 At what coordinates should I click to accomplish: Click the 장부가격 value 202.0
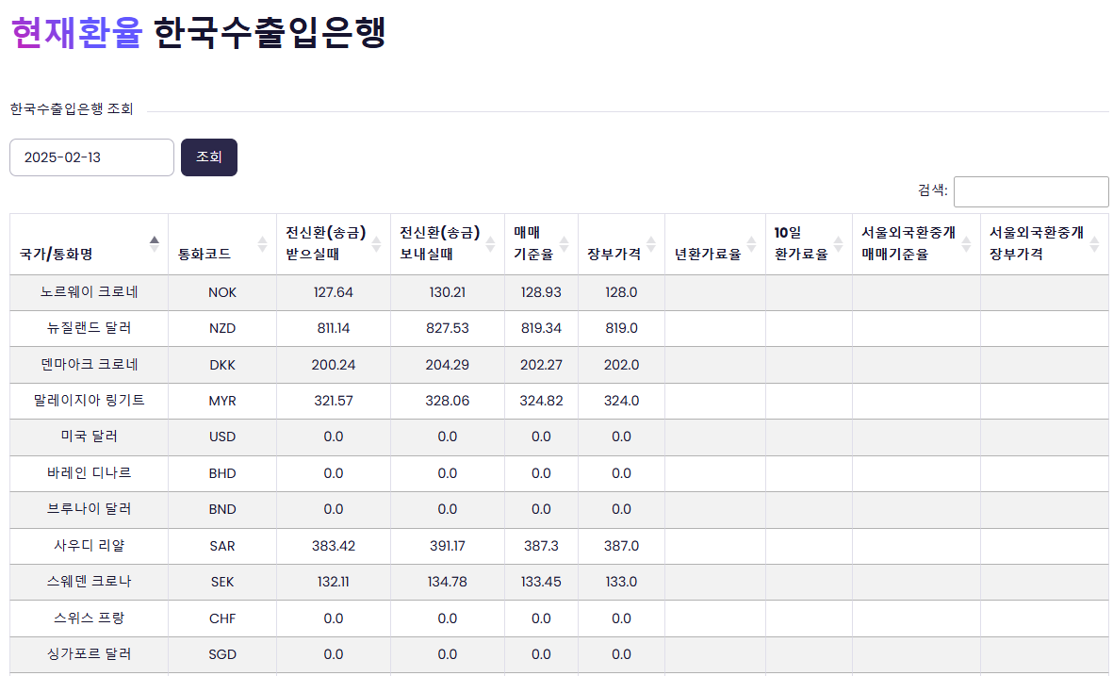click(x=621, y=365)
